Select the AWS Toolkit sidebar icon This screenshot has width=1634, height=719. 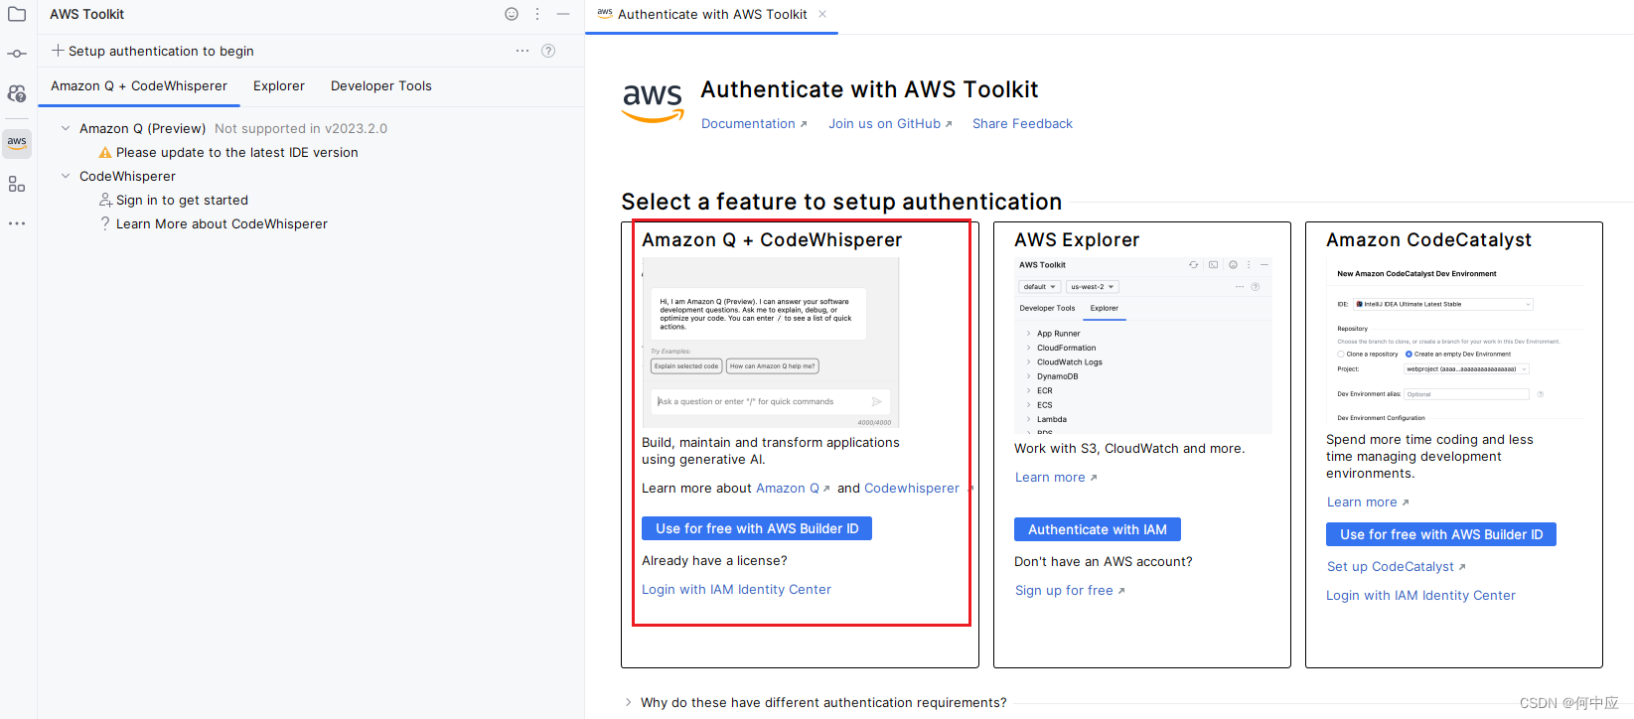click(x=17, y=142)
